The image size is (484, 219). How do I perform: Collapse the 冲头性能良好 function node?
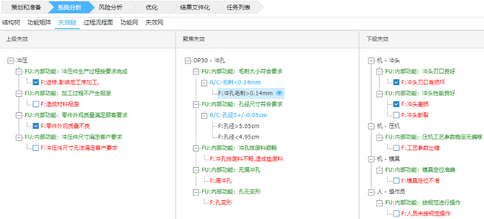pos(380,93)
